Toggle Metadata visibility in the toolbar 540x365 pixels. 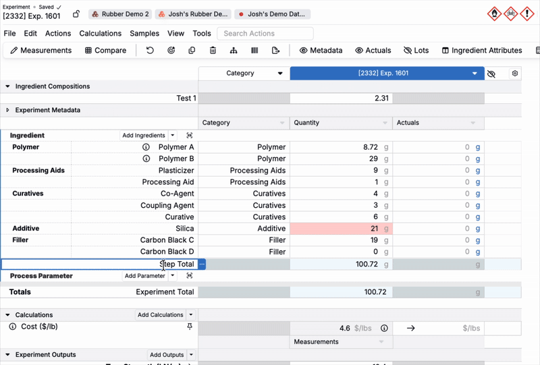(321, 51)
